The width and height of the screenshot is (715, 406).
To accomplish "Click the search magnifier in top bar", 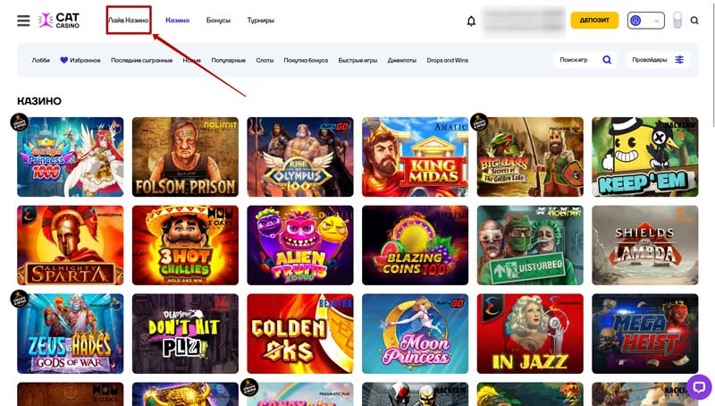I will [x=694, y=21].
